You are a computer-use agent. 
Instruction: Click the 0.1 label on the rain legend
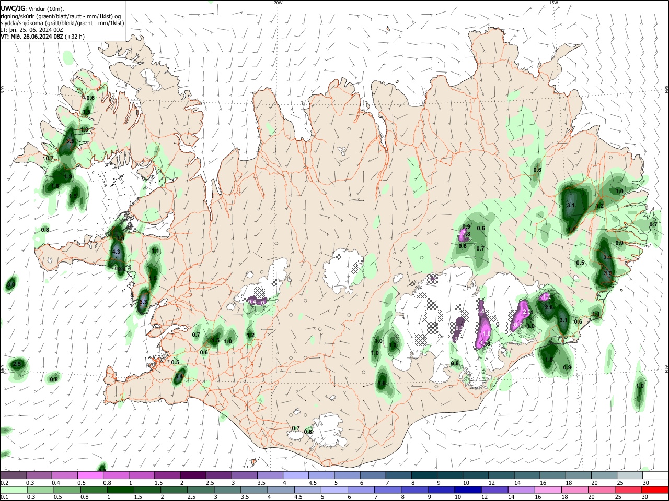coord(5,497)
